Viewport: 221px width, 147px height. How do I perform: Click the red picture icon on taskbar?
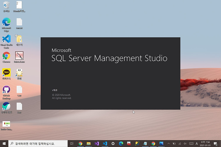click(x=129, y=143)
